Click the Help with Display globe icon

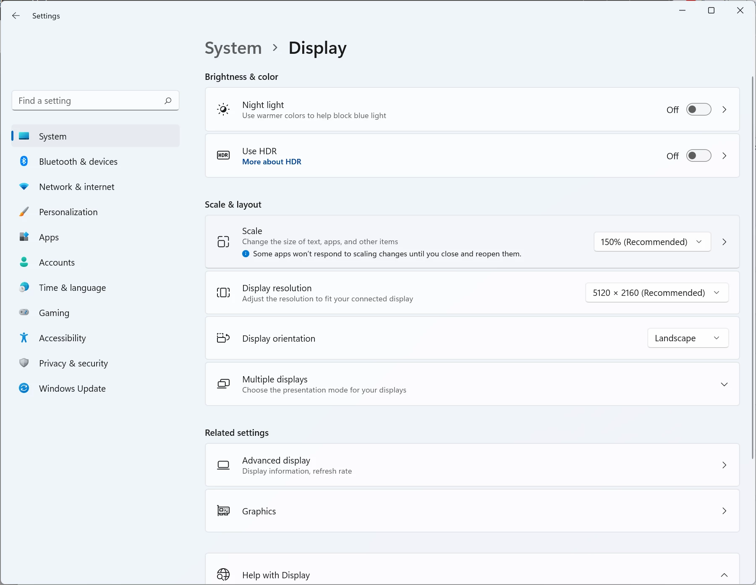tap(223, 574)
